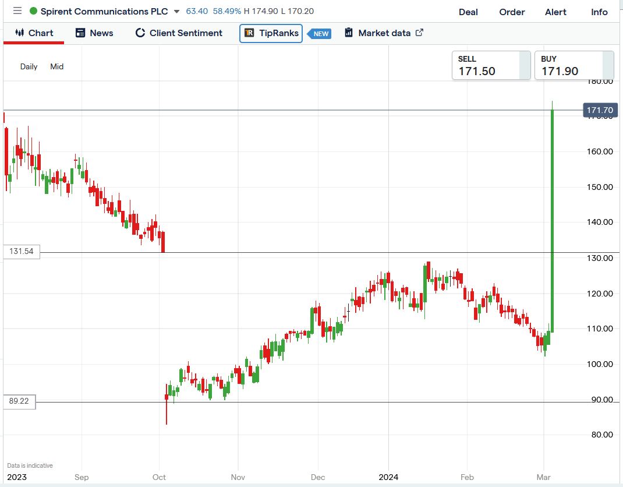
Task: Click the Data is indicative note
Action: (30, 465)
